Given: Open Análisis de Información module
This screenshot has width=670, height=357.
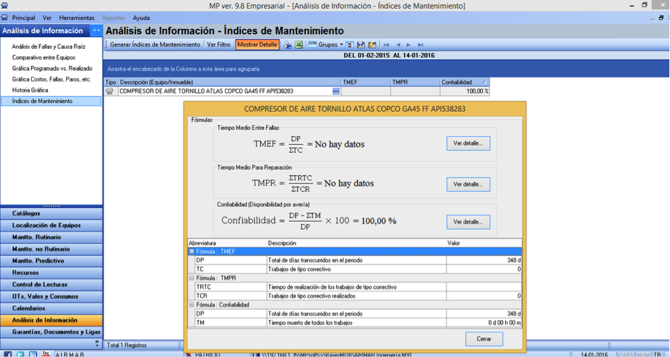Looking at the screenshot, I should click(51, 320).
